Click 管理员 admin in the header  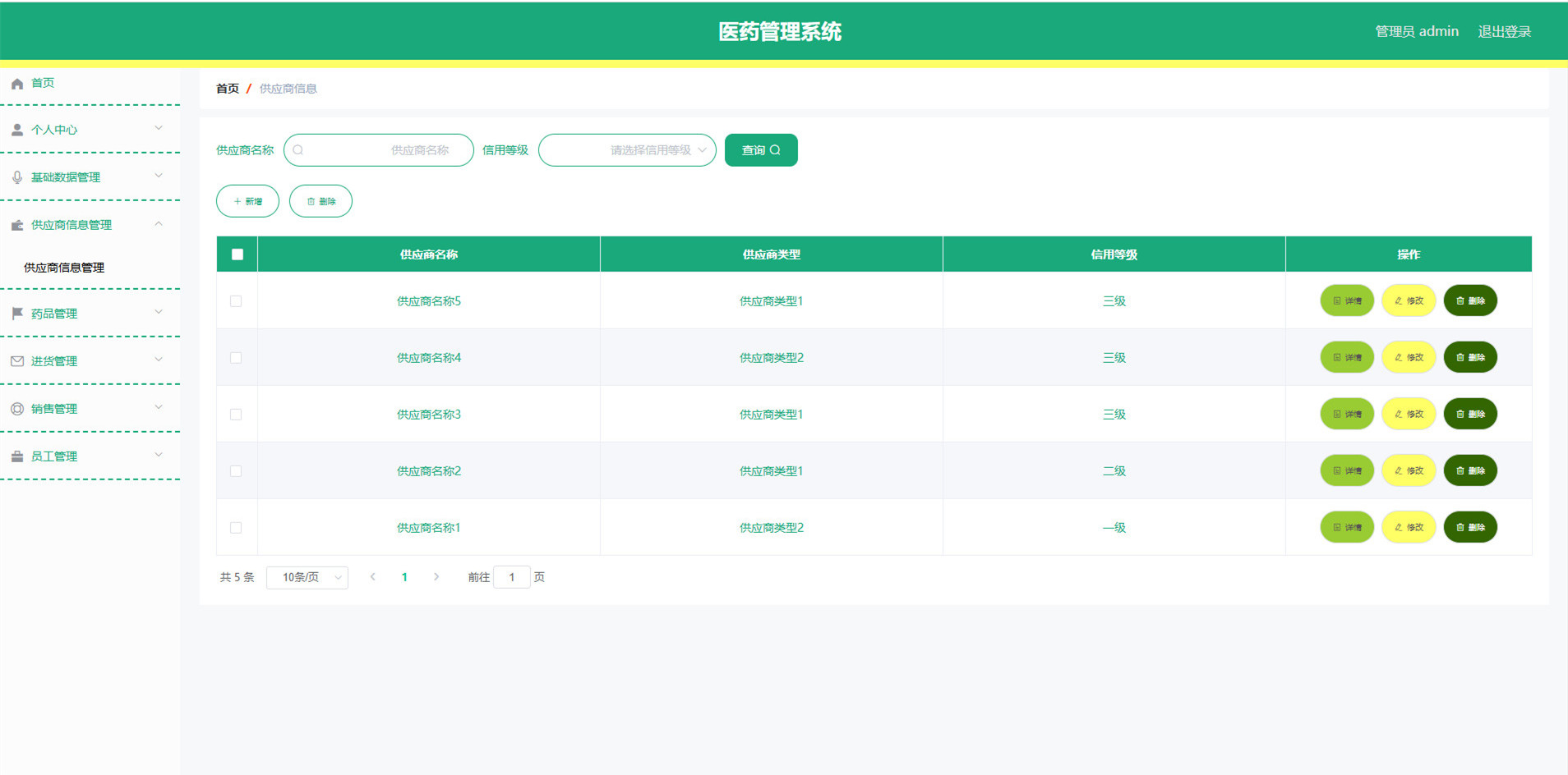coord(1417,32)
